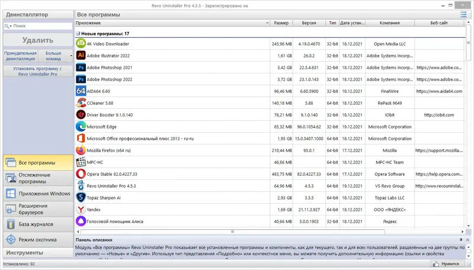
Task: Select the Opera Stable icon
Action: [81, 173]
